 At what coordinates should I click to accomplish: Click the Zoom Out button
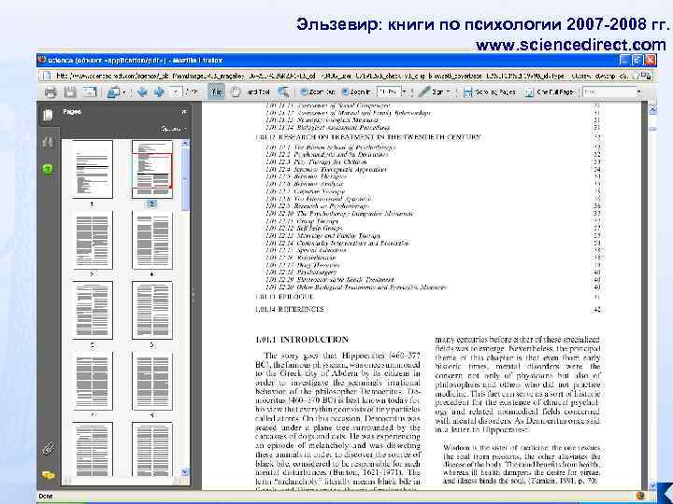click(318, 91)
